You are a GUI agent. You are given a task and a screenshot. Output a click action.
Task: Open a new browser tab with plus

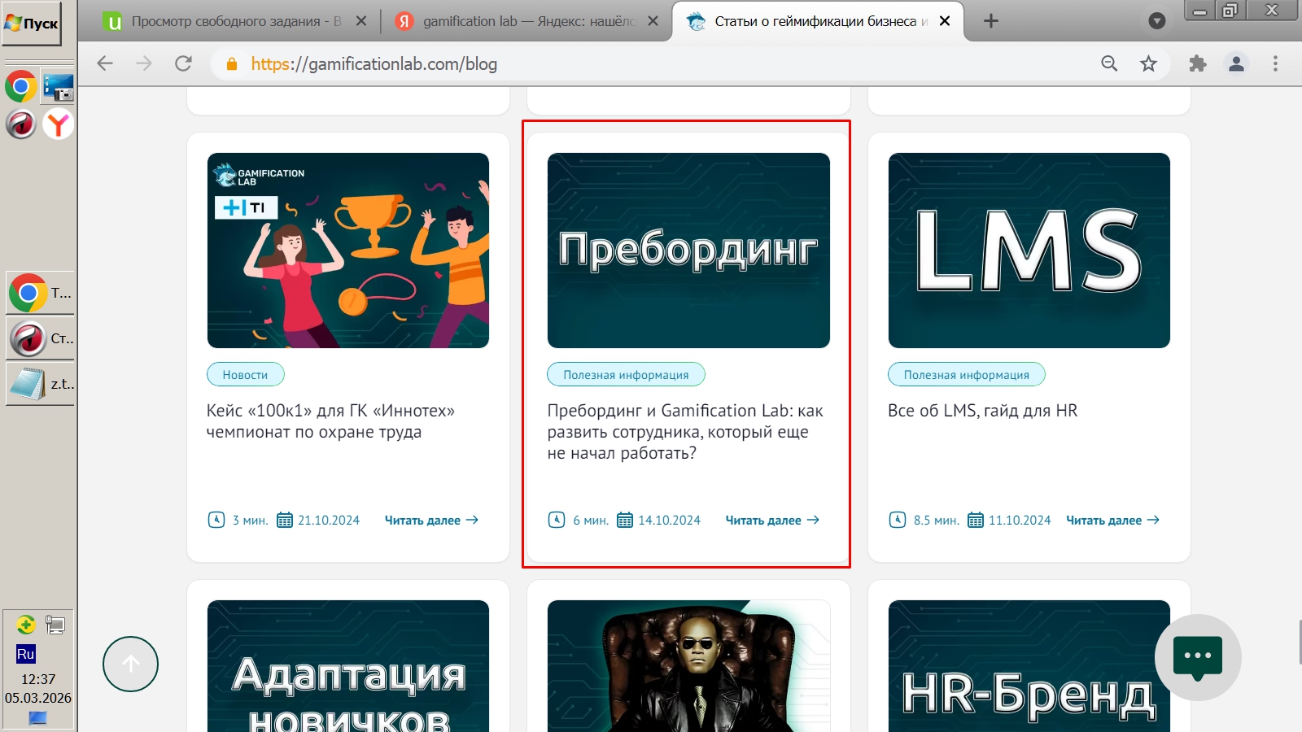990,21
